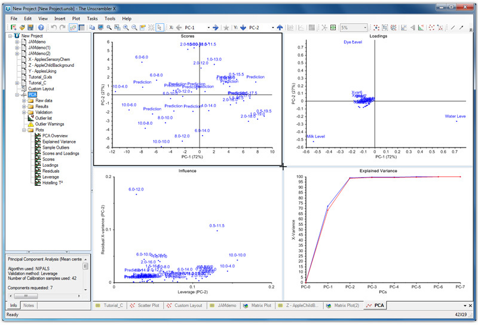Click the next X-axis PC right arrow

[x=215, y=27]
